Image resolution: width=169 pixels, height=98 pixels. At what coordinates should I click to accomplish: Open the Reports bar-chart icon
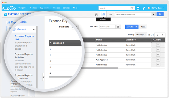tap(103, 14)
